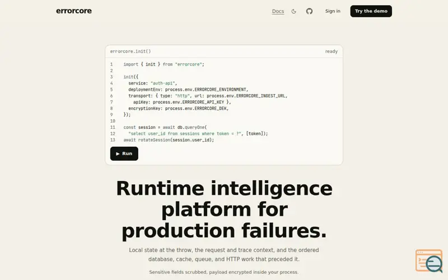448x280 pixels.
Task: Click the deploymentEnv code line
Action: [188, 90]
